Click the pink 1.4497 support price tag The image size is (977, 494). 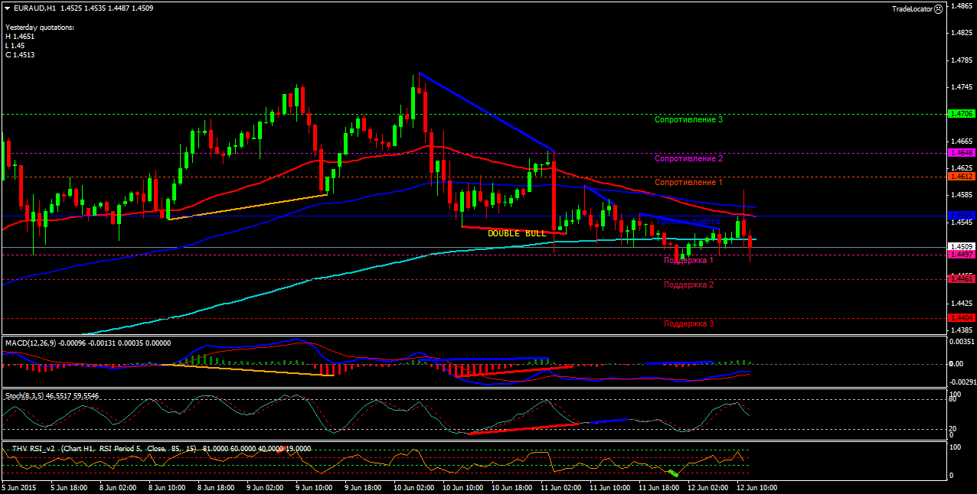tap(961, 255)
